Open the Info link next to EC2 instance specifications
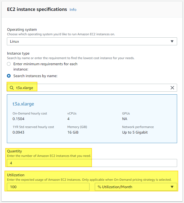The height and width of the screenshot is (203, 184). (73, 10)
